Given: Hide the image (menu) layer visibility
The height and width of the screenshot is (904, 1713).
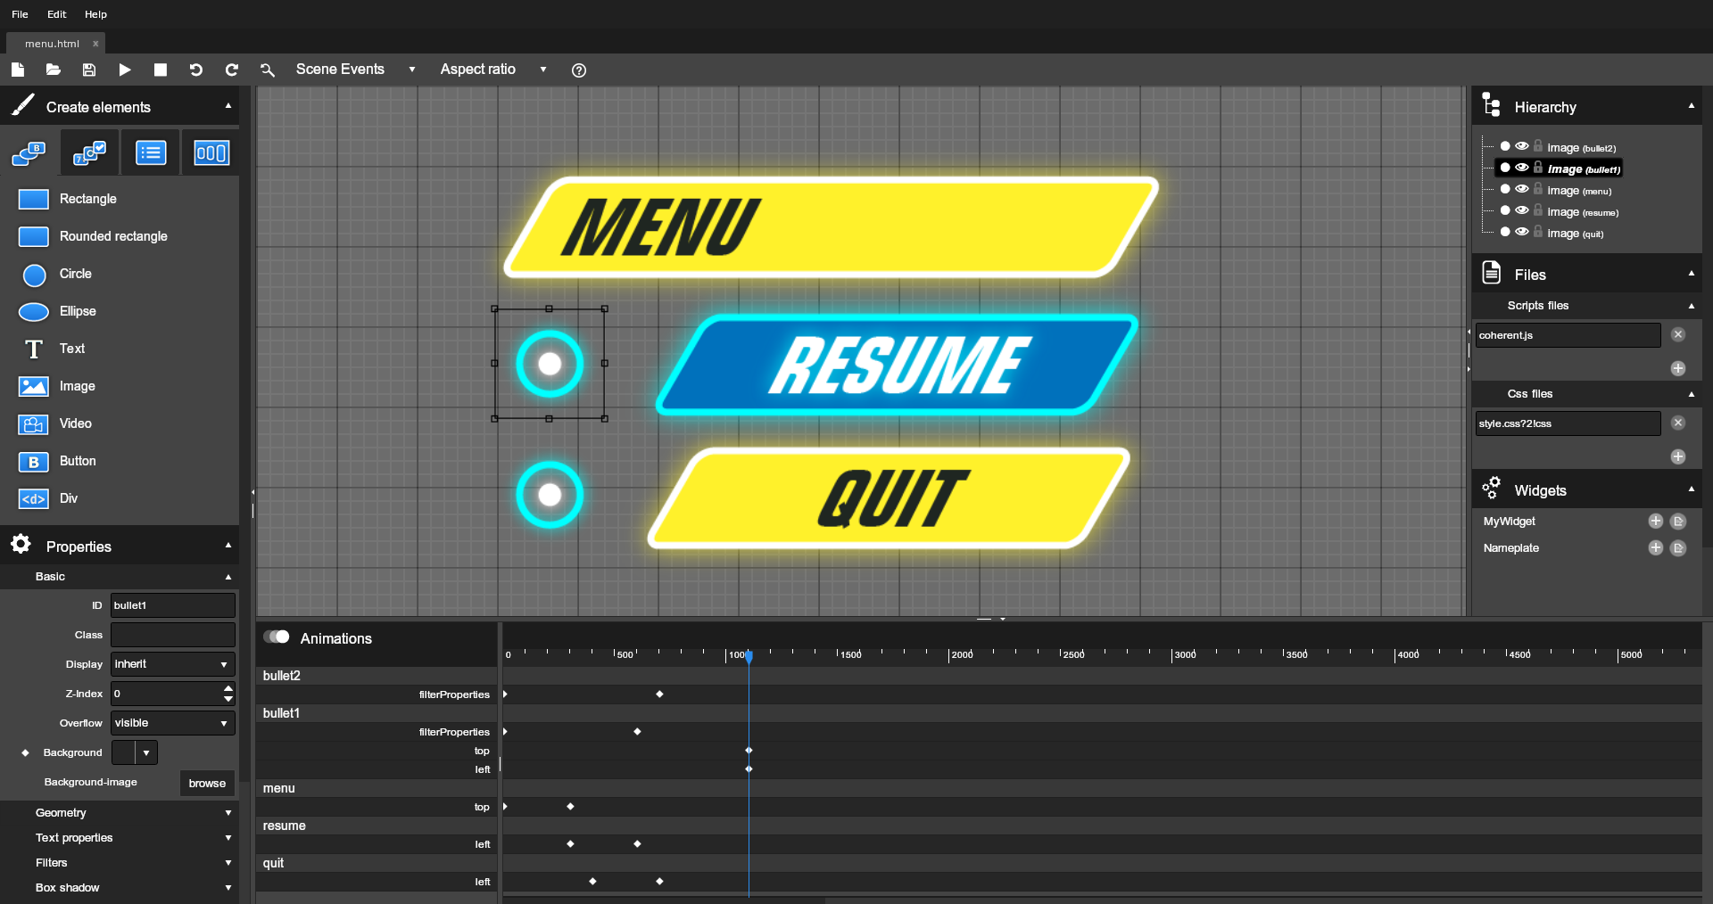Looking at the screenshot, I should pyautogui.click(x=1522, y=190).
